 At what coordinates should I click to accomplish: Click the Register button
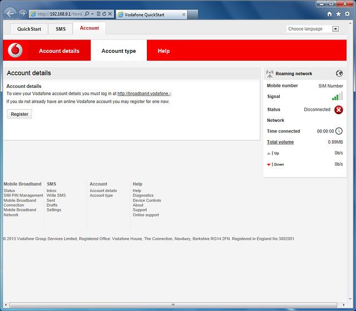pyautogui.click(x=19, y=114)
